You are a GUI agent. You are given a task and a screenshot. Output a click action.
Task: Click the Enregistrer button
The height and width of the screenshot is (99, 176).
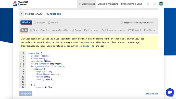click(26, 93)
